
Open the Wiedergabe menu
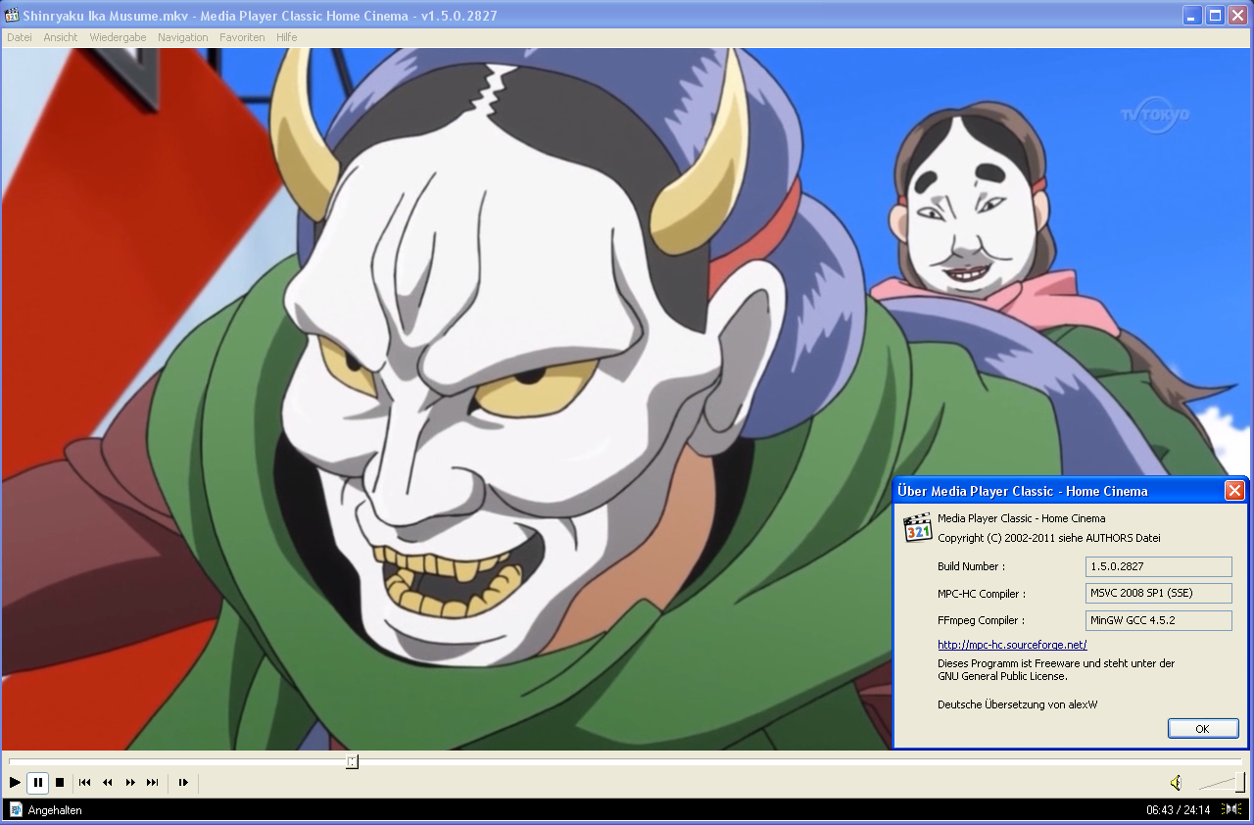click(x=119, y=37)
